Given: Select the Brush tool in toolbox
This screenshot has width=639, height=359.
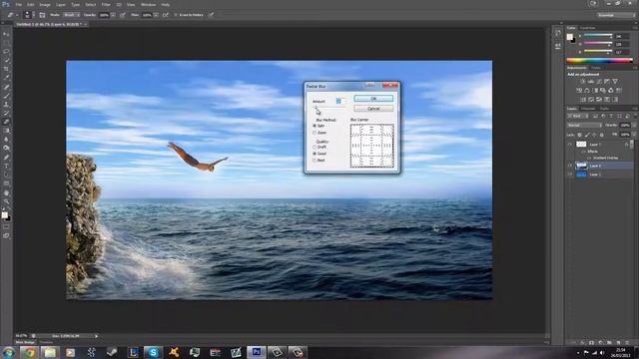Looking at the screenshot, I should 6,96.
